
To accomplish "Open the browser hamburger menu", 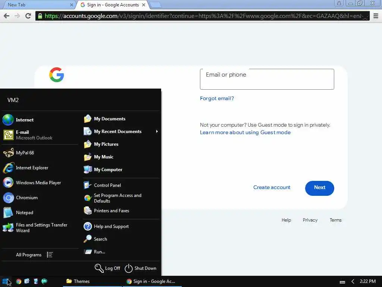I will click(x=376, y=16).
